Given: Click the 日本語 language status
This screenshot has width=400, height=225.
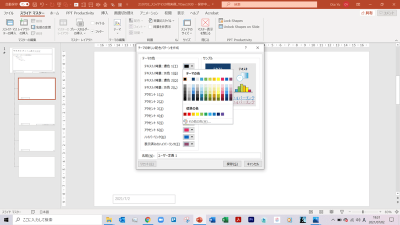Looking at the screenshot, I should tap(44, 212).
